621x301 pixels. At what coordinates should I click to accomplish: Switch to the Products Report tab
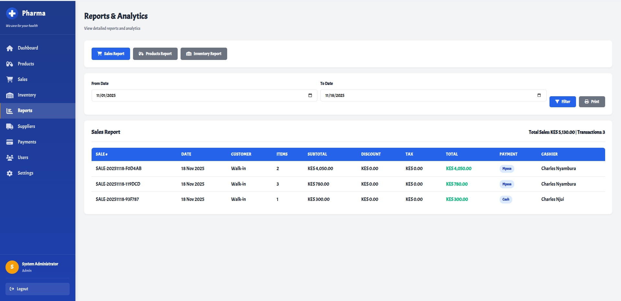point(155,54)
